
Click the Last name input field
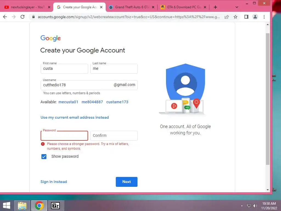point(114,68)
